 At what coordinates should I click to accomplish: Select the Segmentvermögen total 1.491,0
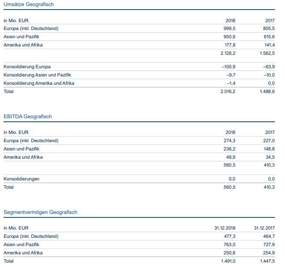[x=228, y=261]
